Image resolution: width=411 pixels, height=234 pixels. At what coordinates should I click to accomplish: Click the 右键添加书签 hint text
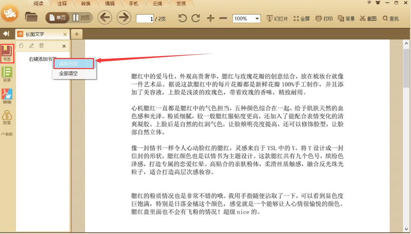[x=43, y=59]
